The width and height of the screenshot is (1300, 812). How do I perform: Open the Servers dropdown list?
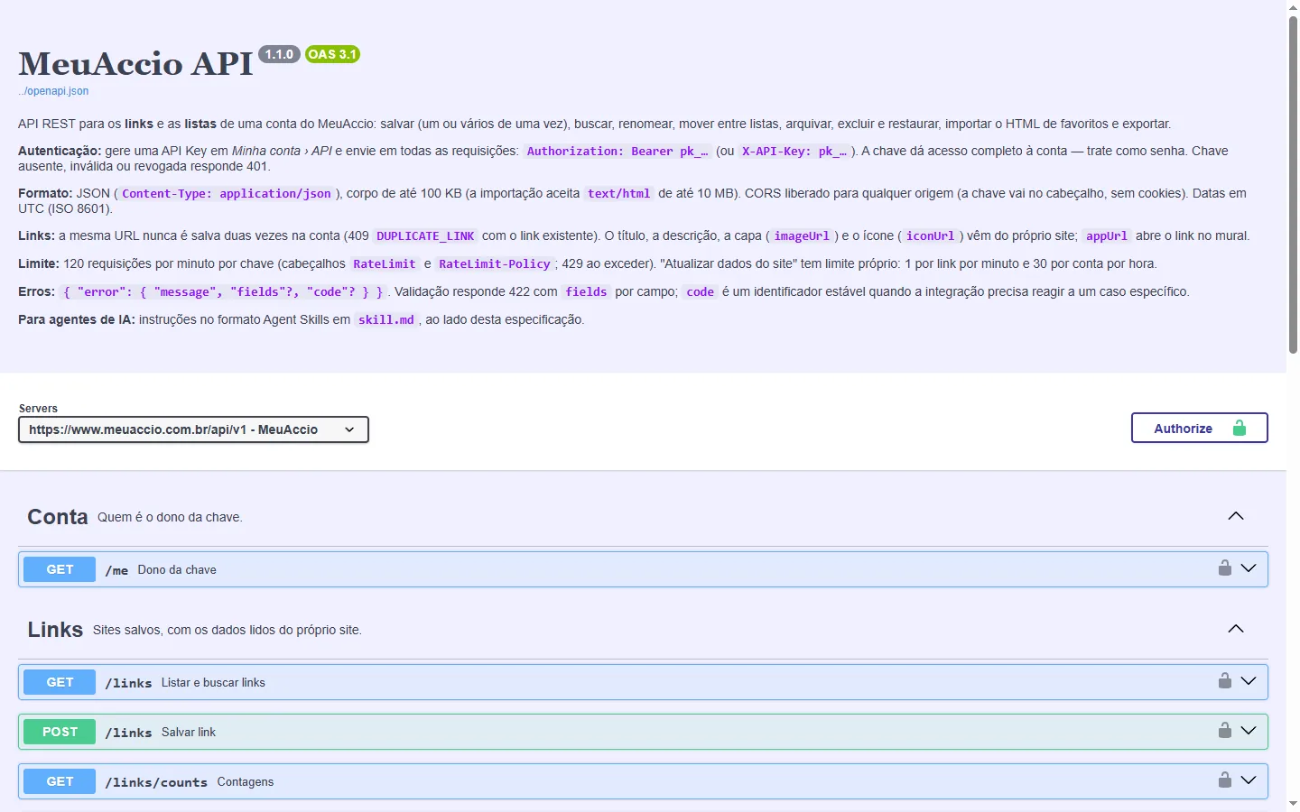[193, 429]
